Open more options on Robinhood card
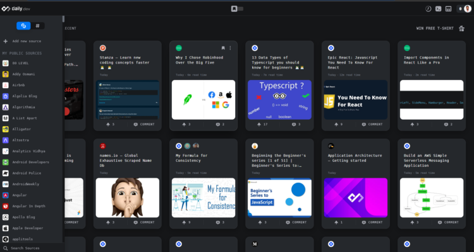This screenshot has width=474, height=252. pyautogui.click(x=230, y=48)
